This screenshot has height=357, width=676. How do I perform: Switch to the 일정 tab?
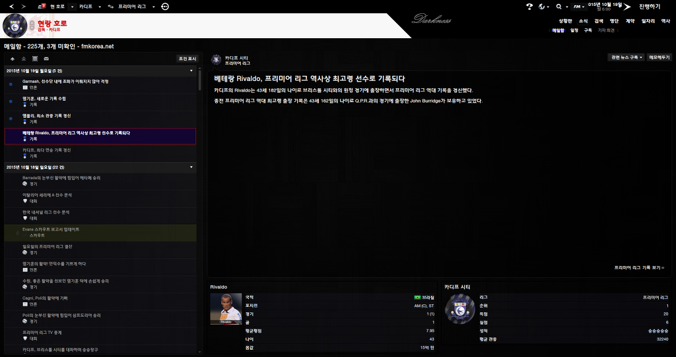click(574, 30)
